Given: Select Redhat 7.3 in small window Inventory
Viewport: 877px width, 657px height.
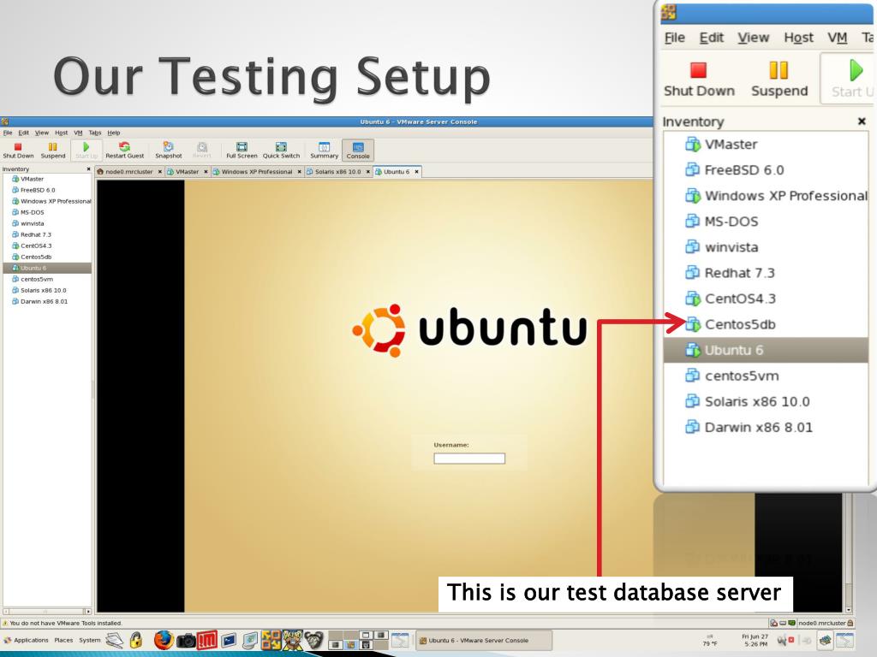Looking at the screenshot, I should click(x=48, y=234).
